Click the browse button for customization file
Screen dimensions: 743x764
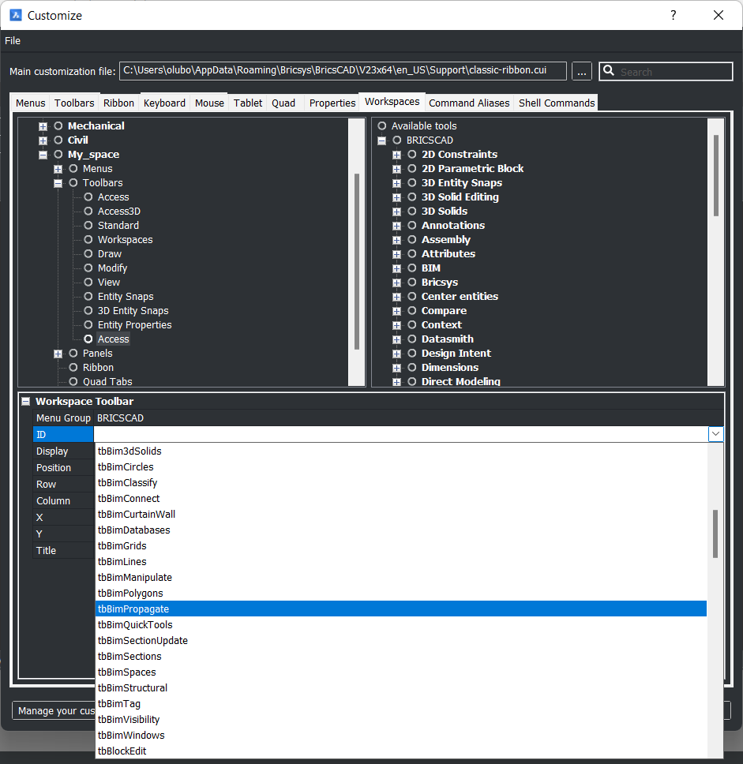pos(582,72)
